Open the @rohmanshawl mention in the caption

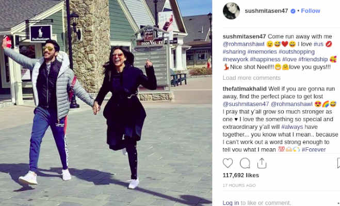[244, 44]
